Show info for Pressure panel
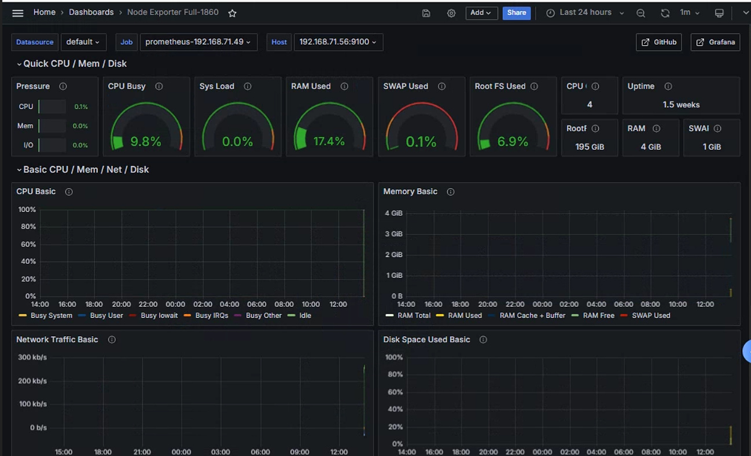The width and height of the screenshot is (751, 456). (63, 86)
